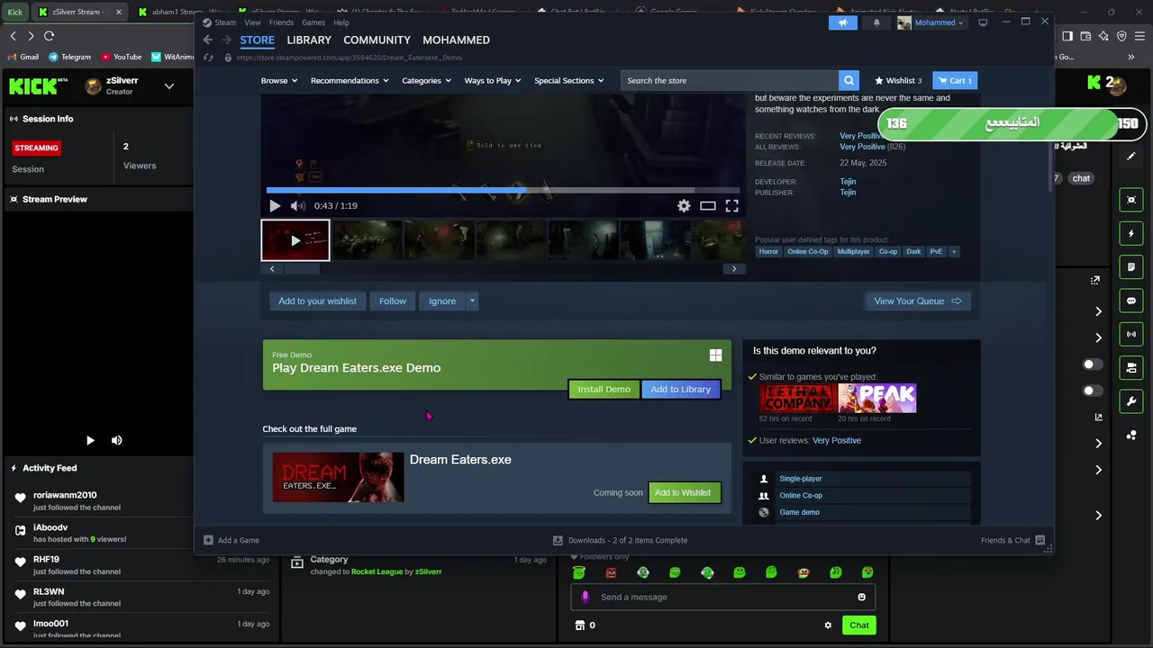This screenshot has height=648, width=1153.
Task: Open chat bubble icon in Kick sidebar
Action: click(1131, 301)
